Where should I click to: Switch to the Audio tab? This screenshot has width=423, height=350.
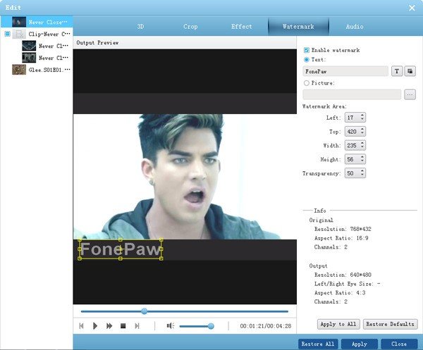[x=355, y=26]
